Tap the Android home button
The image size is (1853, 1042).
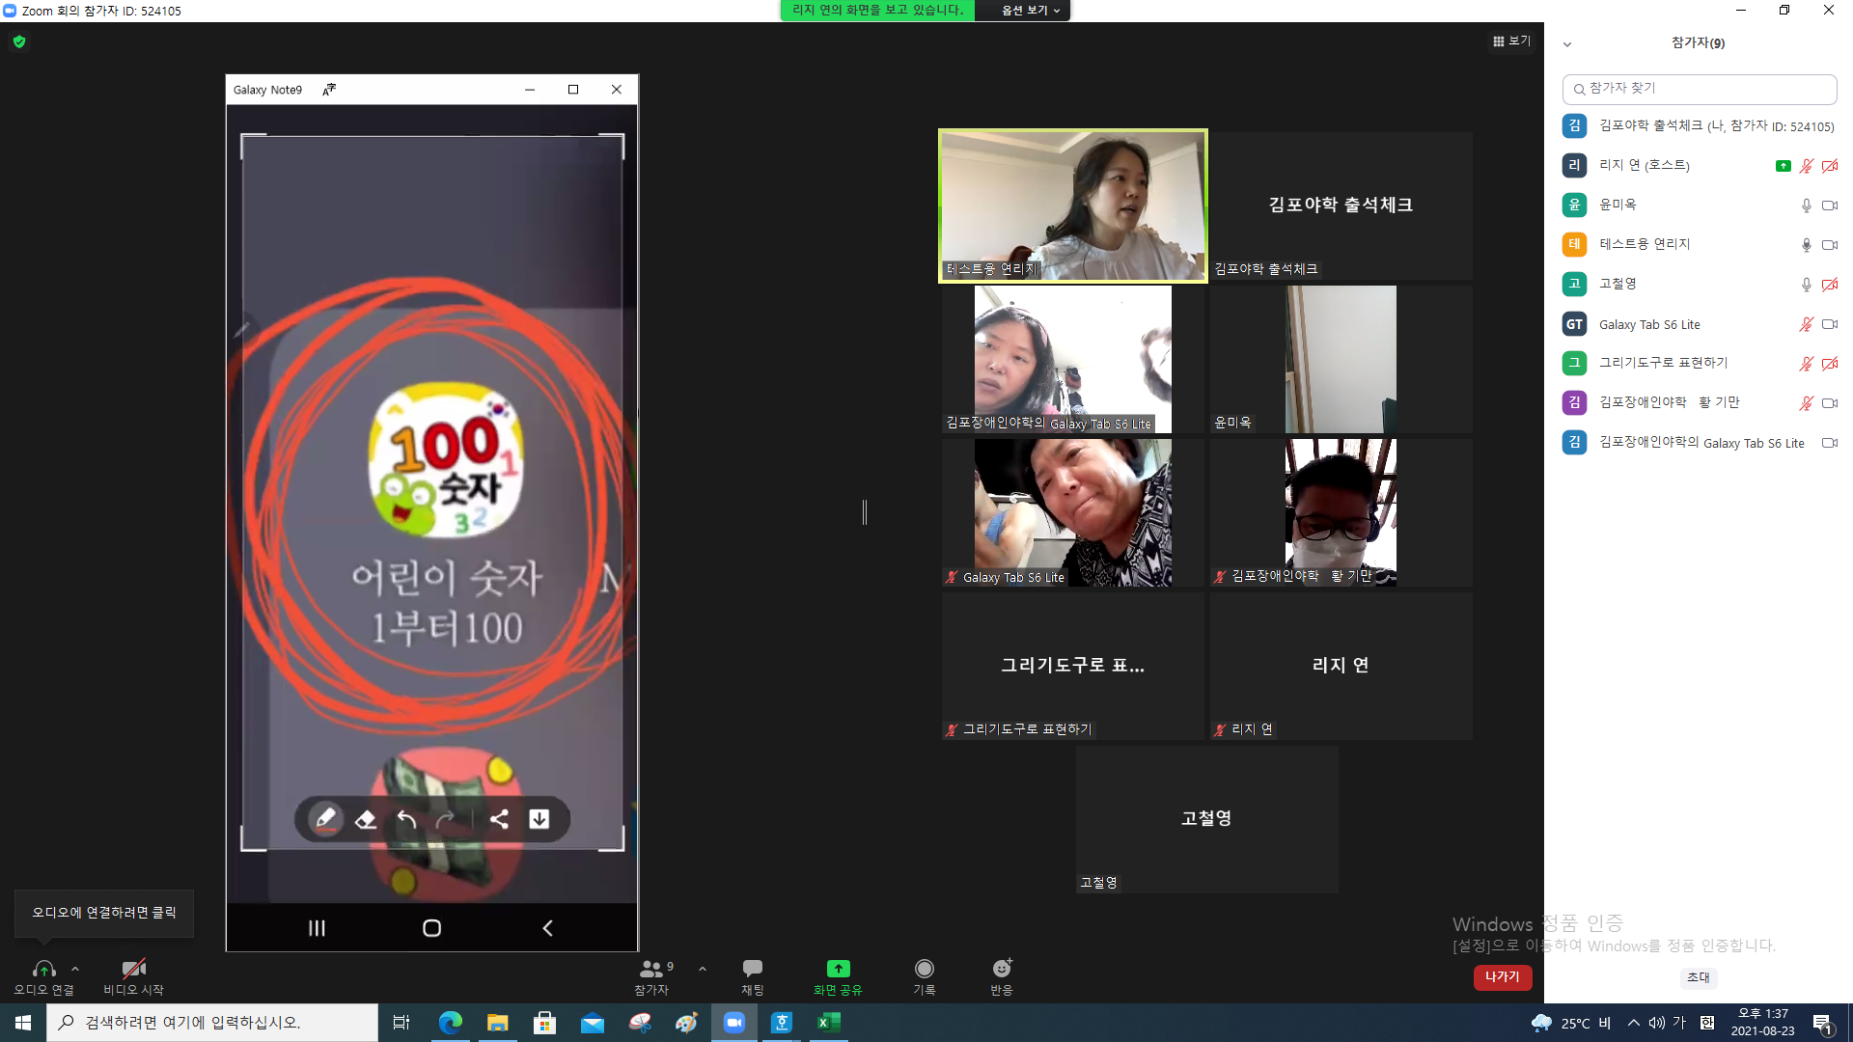(x=432, y=928)
